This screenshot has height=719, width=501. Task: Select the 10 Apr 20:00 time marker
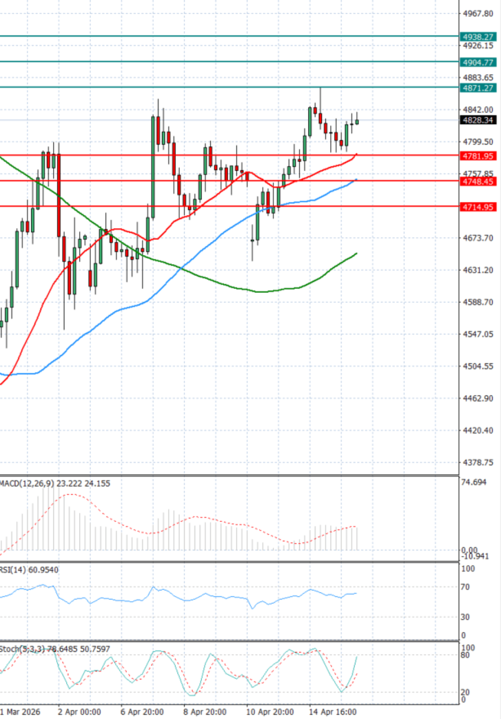[x=270, y=712]
